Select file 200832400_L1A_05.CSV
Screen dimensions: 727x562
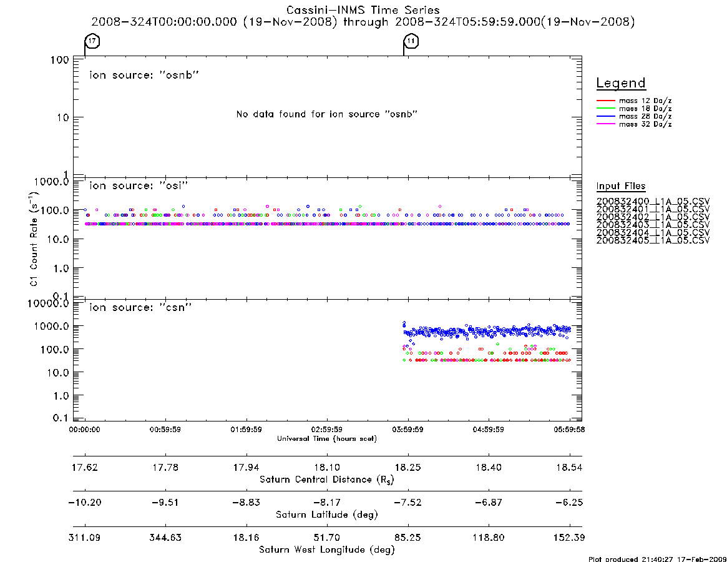tap(653, 202)
